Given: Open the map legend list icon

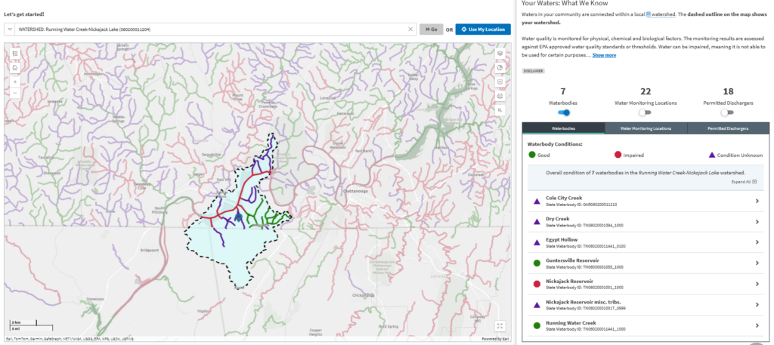Looking at the screenshot, I should click(x=15, y=54).
